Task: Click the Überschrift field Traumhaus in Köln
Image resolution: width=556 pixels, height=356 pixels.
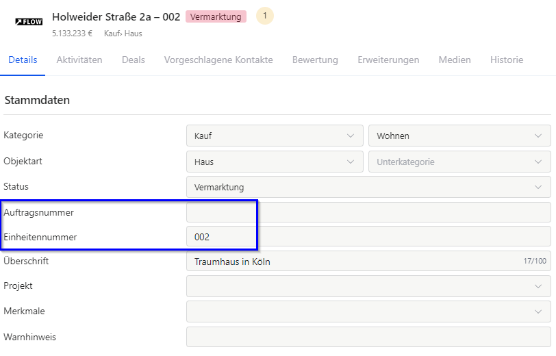Action: click(x=369, y=262)
